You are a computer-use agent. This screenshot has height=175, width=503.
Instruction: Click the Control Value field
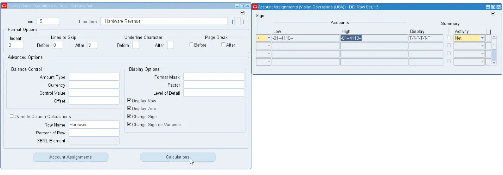pyautogui.click(x=94, y=93)
